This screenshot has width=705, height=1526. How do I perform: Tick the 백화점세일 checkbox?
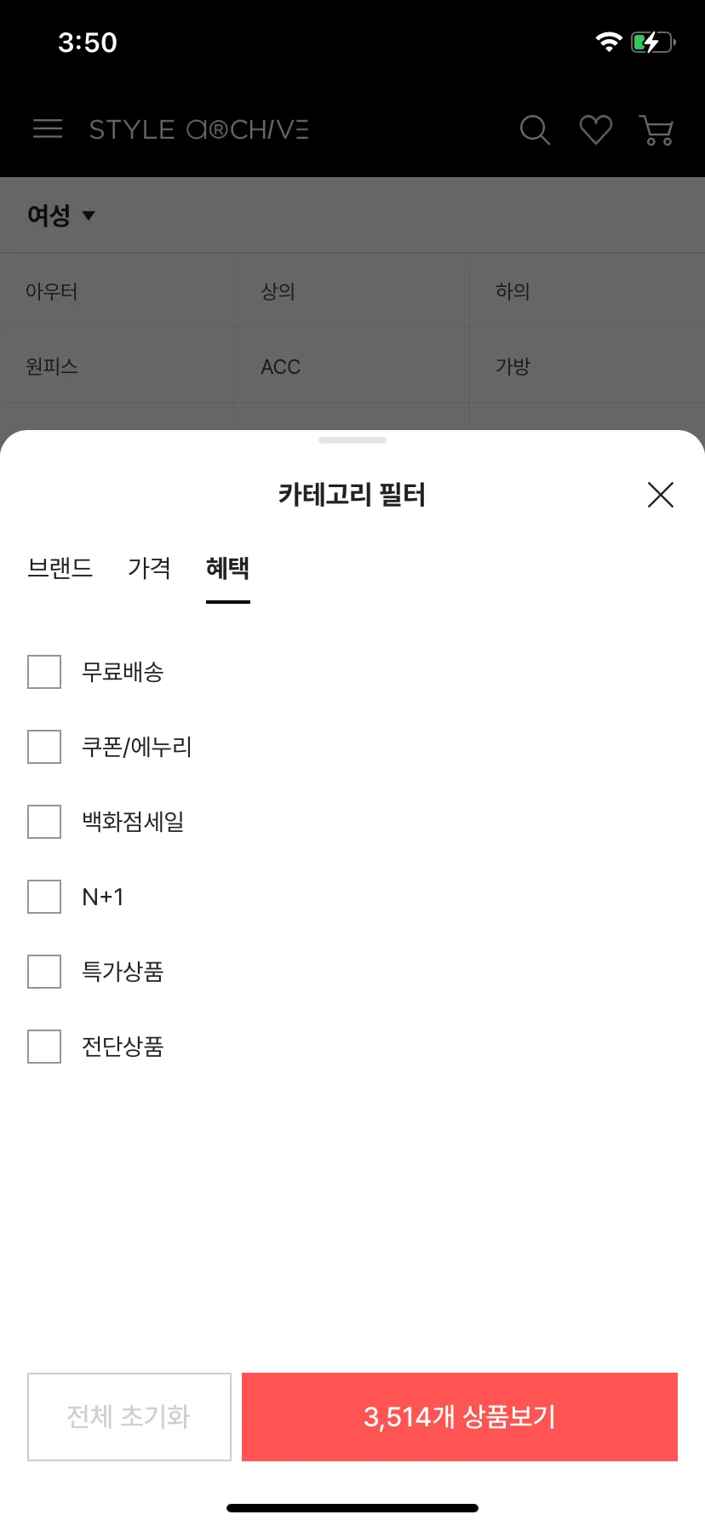coord(44,822)
